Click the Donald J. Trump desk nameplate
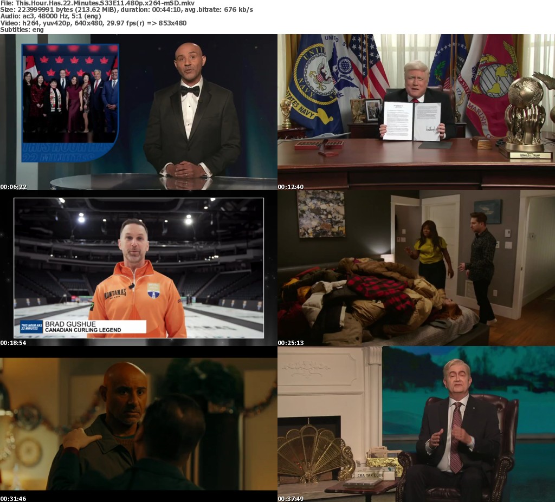 531,155
